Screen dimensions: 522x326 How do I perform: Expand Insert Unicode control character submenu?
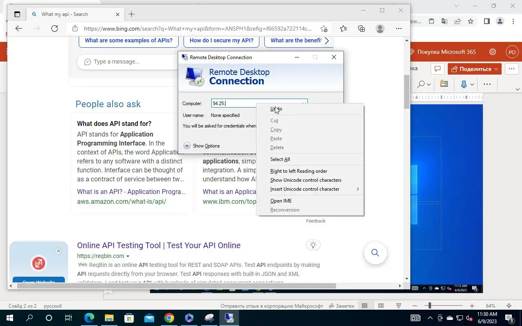click(310, 189)
